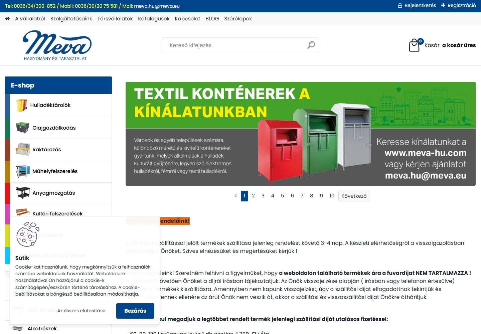The height and width of the screenshot is (334, 481).
Task: Click the cookie icon in consent popup
Action: [x=28, y=234]
